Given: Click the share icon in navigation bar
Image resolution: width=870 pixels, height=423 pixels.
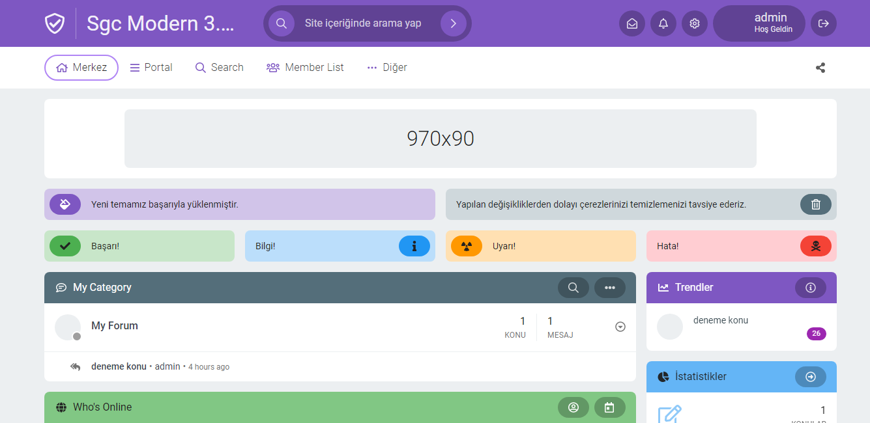Looking at the screenshot, I should (820, 68).
